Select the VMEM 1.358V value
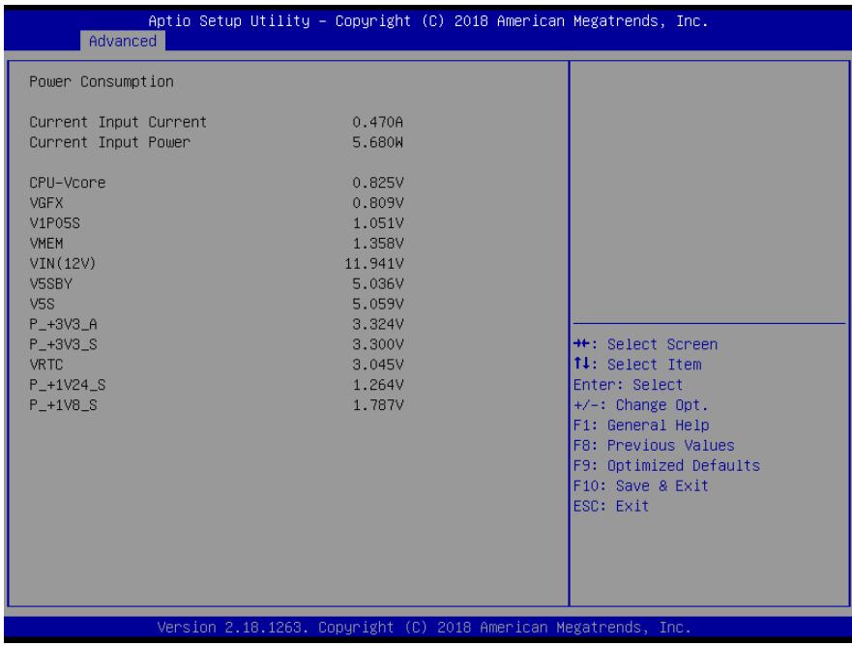The width and height of the screenshot is (852, 646). [377, 243]
